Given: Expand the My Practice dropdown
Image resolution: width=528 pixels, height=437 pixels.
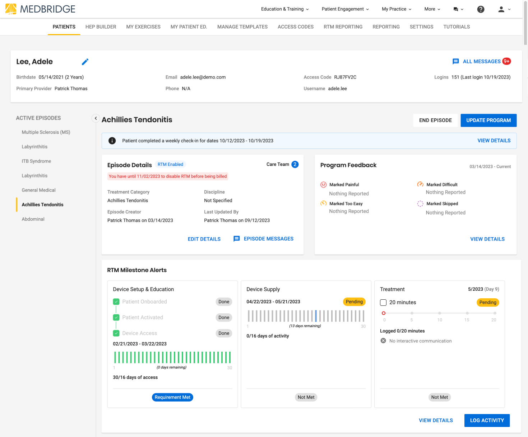Looking at the screenshot, I should click(x=397, y=9).
